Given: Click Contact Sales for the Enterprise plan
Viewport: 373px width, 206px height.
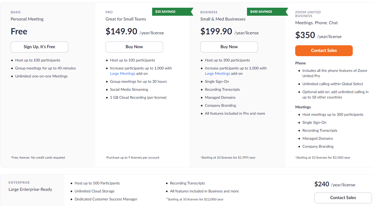Looking at the screenshot, I should click(x=343, y=198).
